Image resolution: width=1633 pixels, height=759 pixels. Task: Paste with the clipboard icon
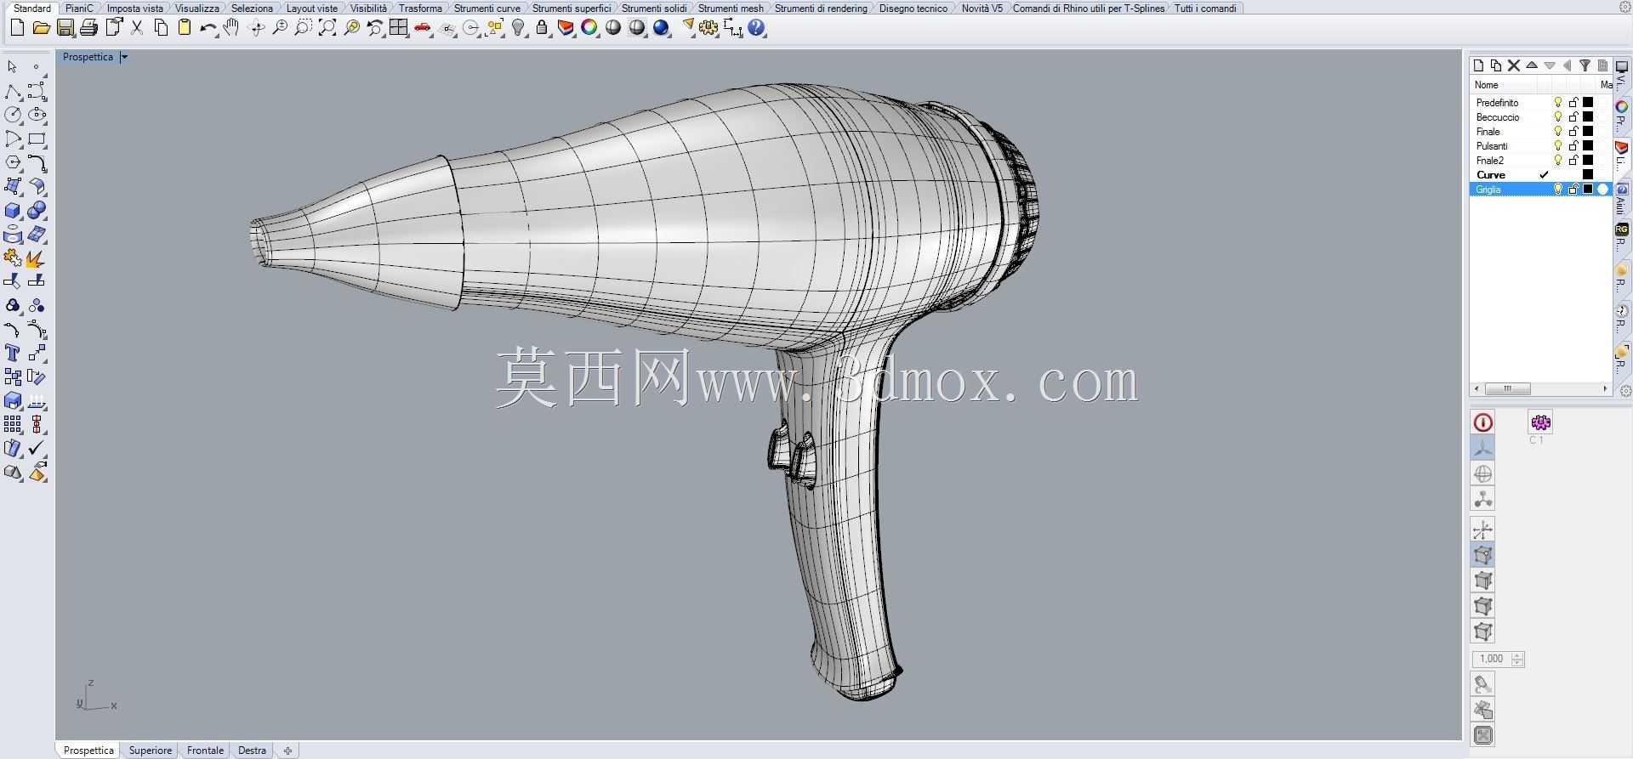coord(185,28)
